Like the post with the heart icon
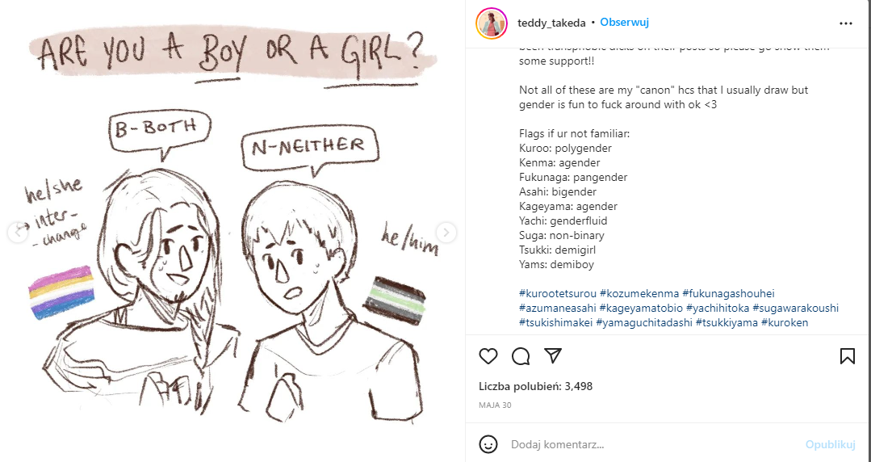 (x=488, y=356)
